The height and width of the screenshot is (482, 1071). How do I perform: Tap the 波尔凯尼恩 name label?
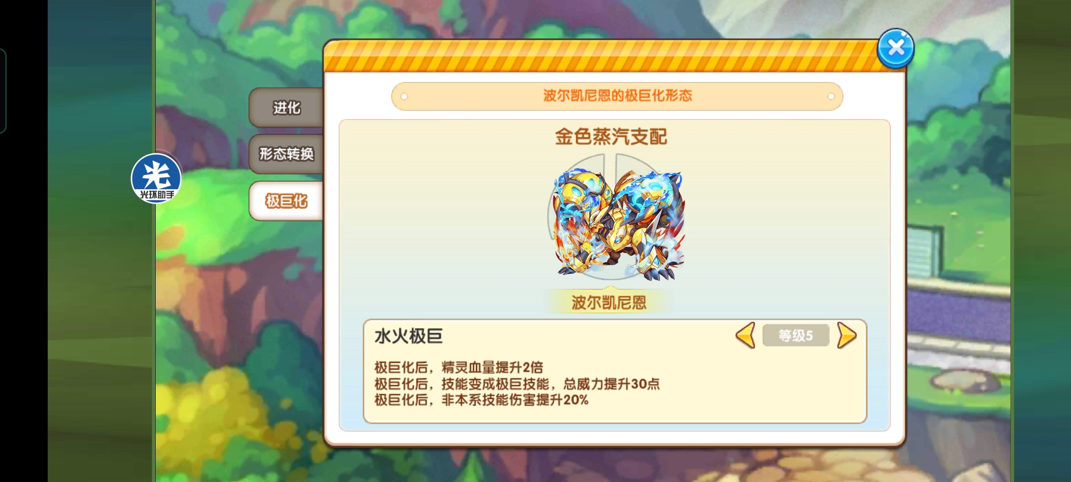(609, 302)
